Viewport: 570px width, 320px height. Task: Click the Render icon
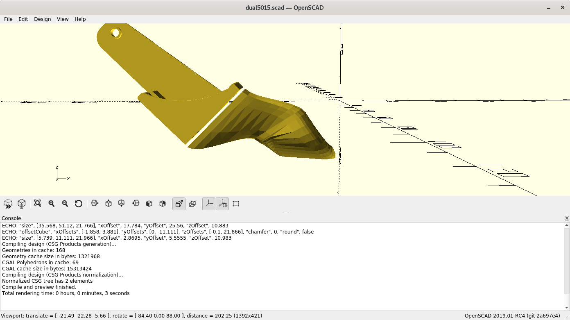tap(22, 204)
